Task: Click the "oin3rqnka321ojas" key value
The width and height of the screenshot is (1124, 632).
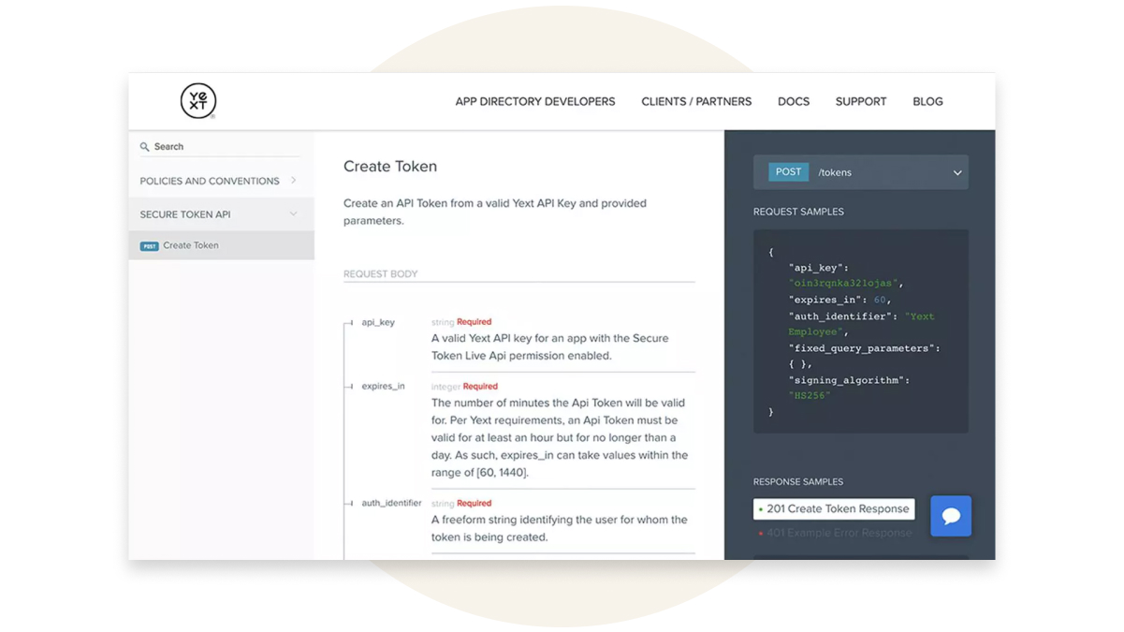Action: coord(845,283)
